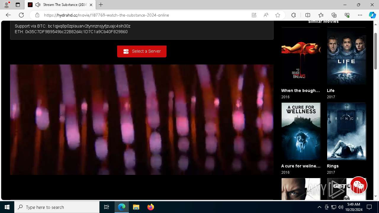Image resolution: width=379 pixels, height=213 pixels.
Task: Open Browser essentials heart icon
Action: pos(347,15)
